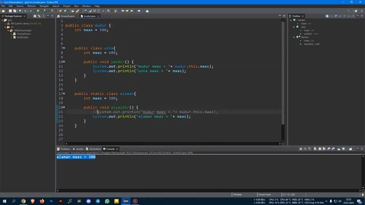This screenshot has width=365, height=205.
Task: Open the Refactor menu
Action: (x=31, y=6)
